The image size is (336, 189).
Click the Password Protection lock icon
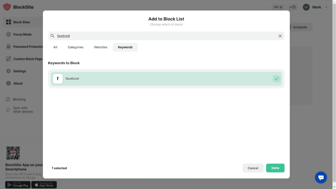8,47
